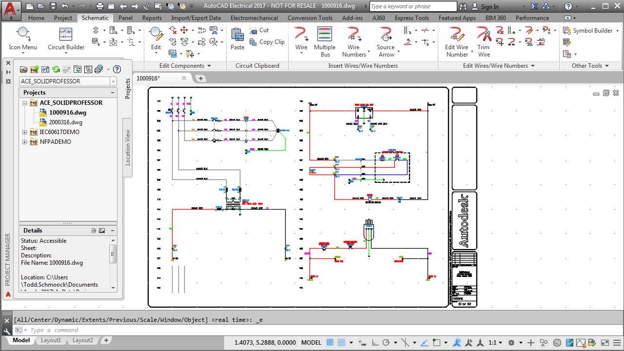
Task: Switch to the Layout1 tab
Action: click(x=51, y=340)
